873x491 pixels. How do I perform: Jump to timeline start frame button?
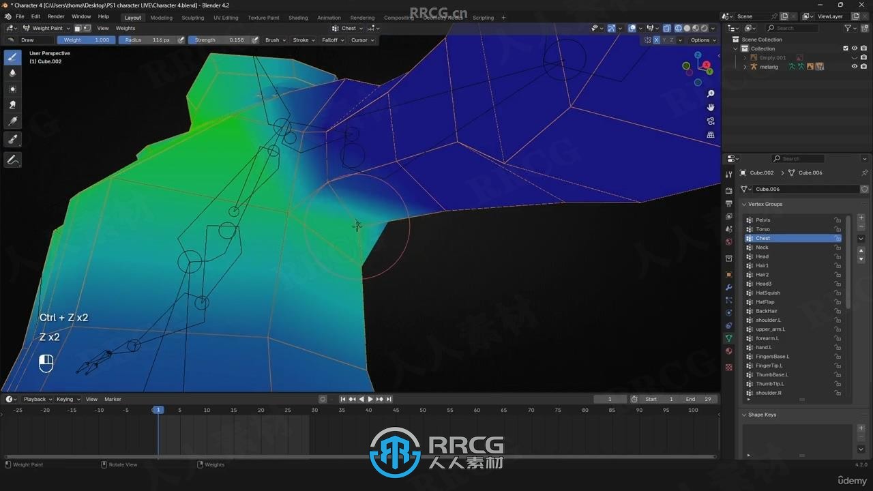click(x=343, y=399)
